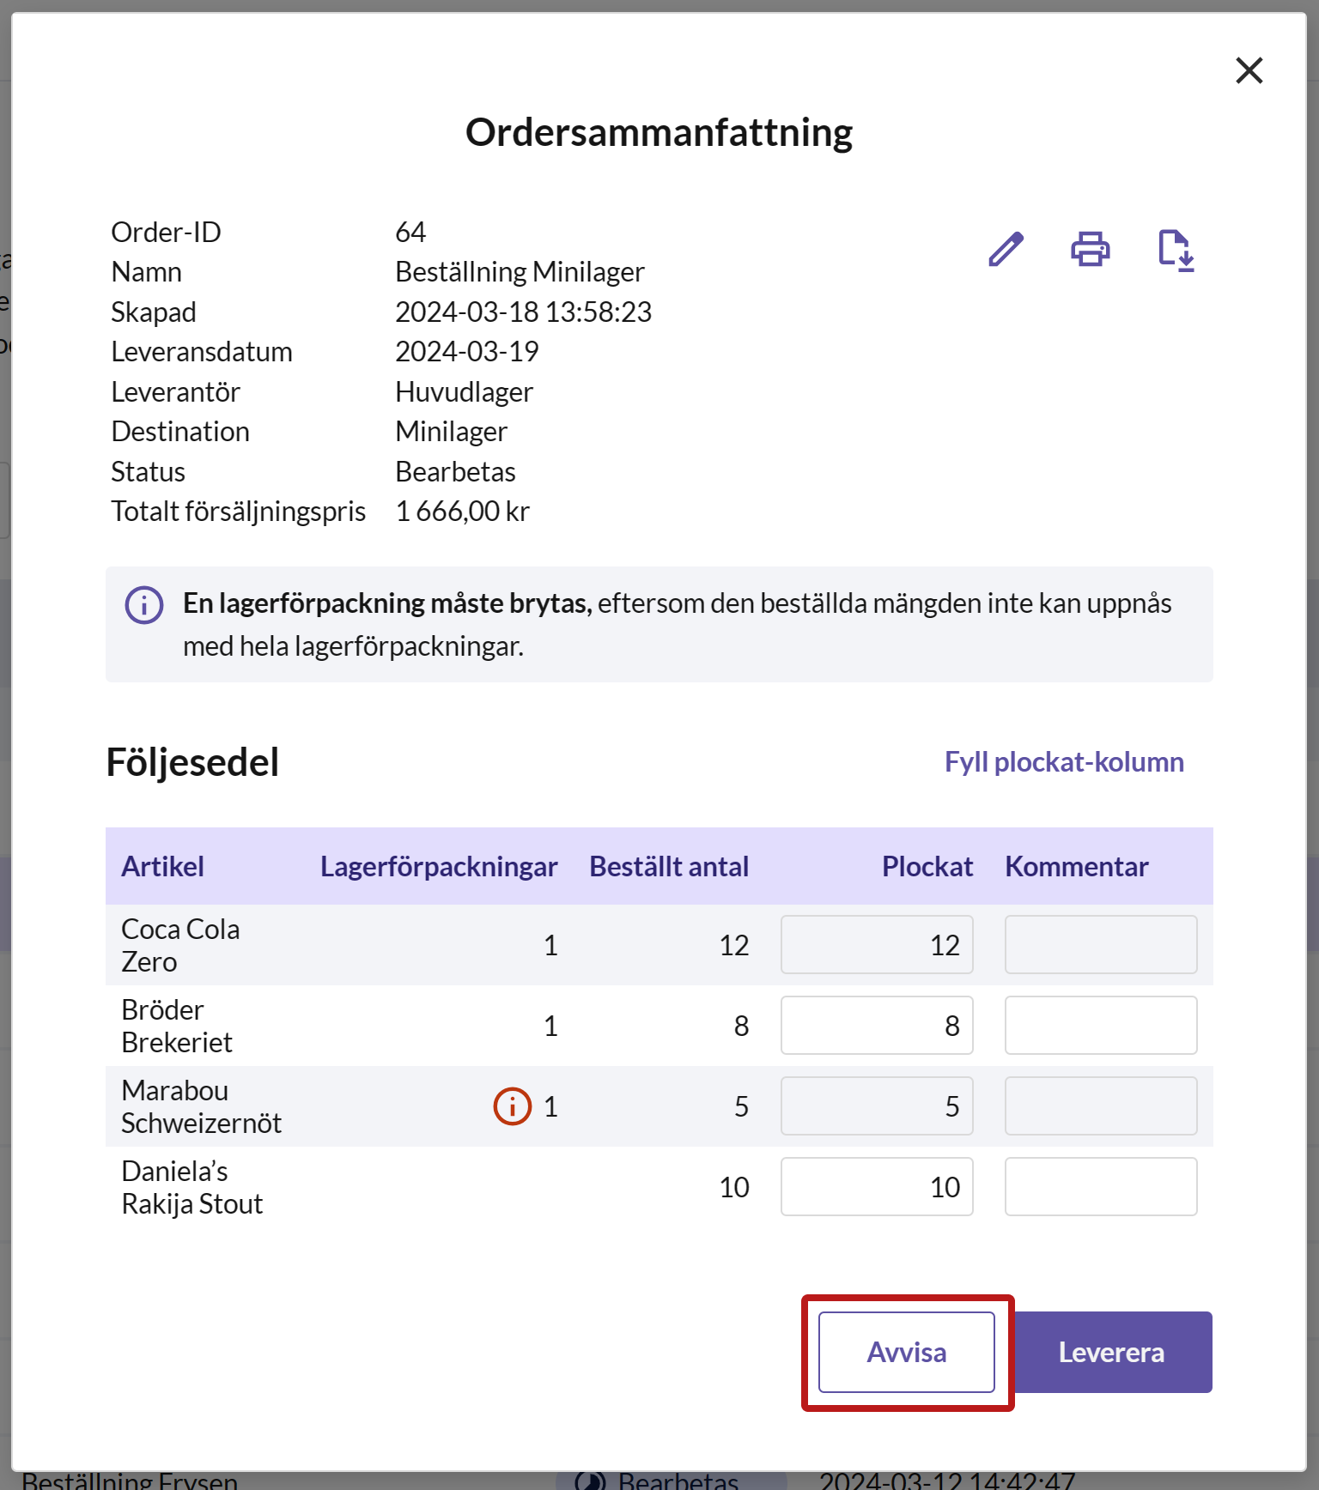Download the order document file
This screenshot has height=1490, width=1319.
pyautogui.click(x=1176, y=251)
